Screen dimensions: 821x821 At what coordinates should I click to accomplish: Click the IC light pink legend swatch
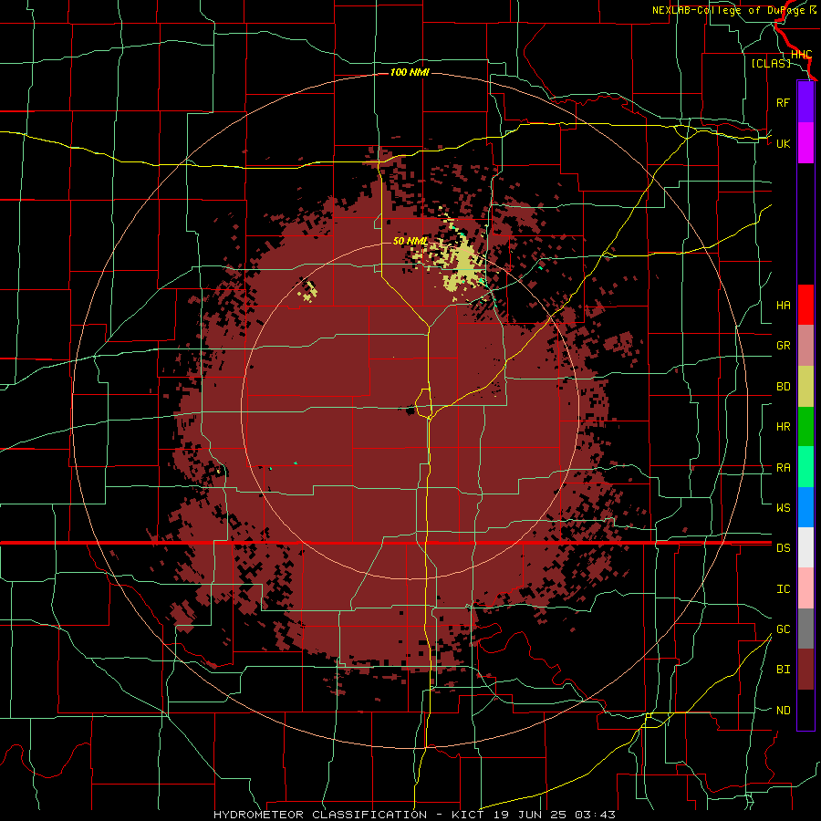[805, 588]
